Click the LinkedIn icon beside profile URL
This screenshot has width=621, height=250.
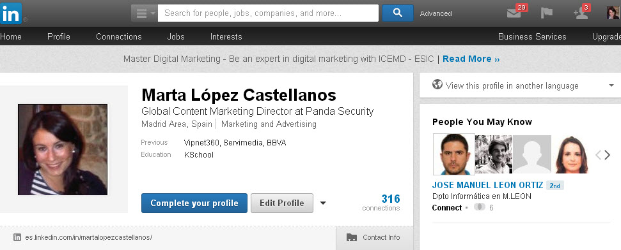pyautogui.click(x=17, y=237)
